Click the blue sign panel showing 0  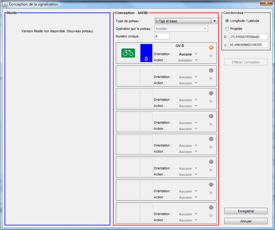pos(146,53)
